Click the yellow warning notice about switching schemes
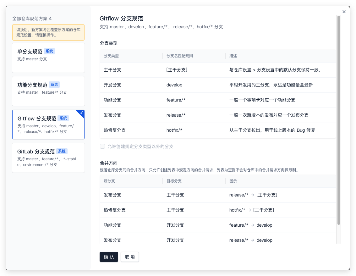This screenshot has height=276, width=356. click(48, 32)
